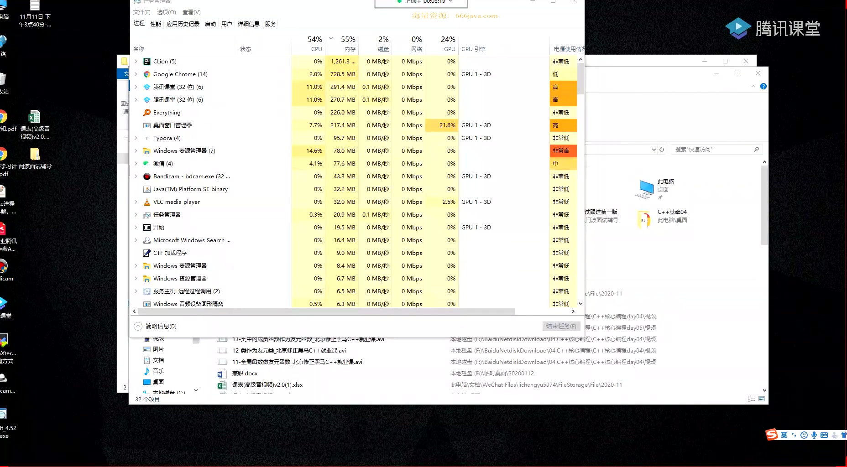Switch to the 详细信息 tab
This screenshot has width=847, height=467.
[x=249, y=24]
